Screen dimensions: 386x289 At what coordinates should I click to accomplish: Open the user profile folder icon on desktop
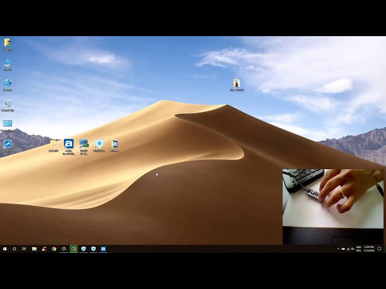[8, 44]
